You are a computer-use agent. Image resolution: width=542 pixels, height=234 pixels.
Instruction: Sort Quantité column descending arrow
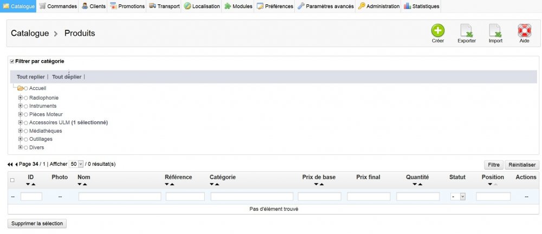click(414, 184)
